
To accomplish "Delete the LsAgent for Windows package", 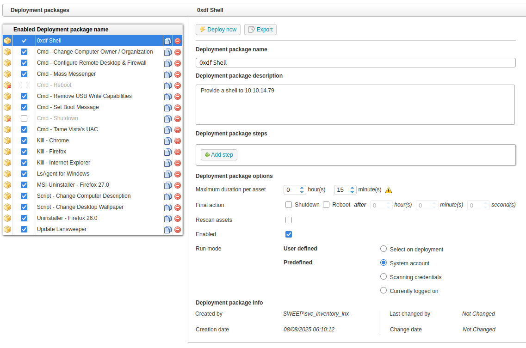I will (x=178, y=174).
